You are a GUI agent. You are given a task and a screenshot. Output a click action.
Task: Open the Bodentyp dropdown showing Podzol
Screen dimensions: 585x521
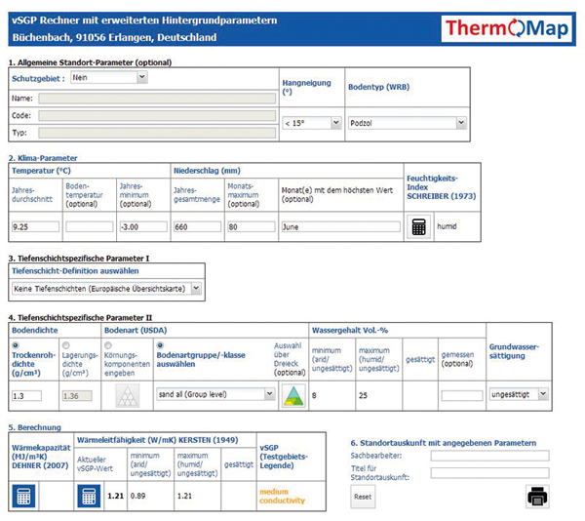tap(407, 123)
